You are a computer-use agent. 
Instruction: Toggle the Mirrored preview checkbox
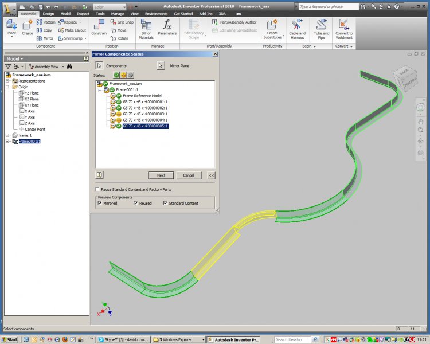coord(100,203)
